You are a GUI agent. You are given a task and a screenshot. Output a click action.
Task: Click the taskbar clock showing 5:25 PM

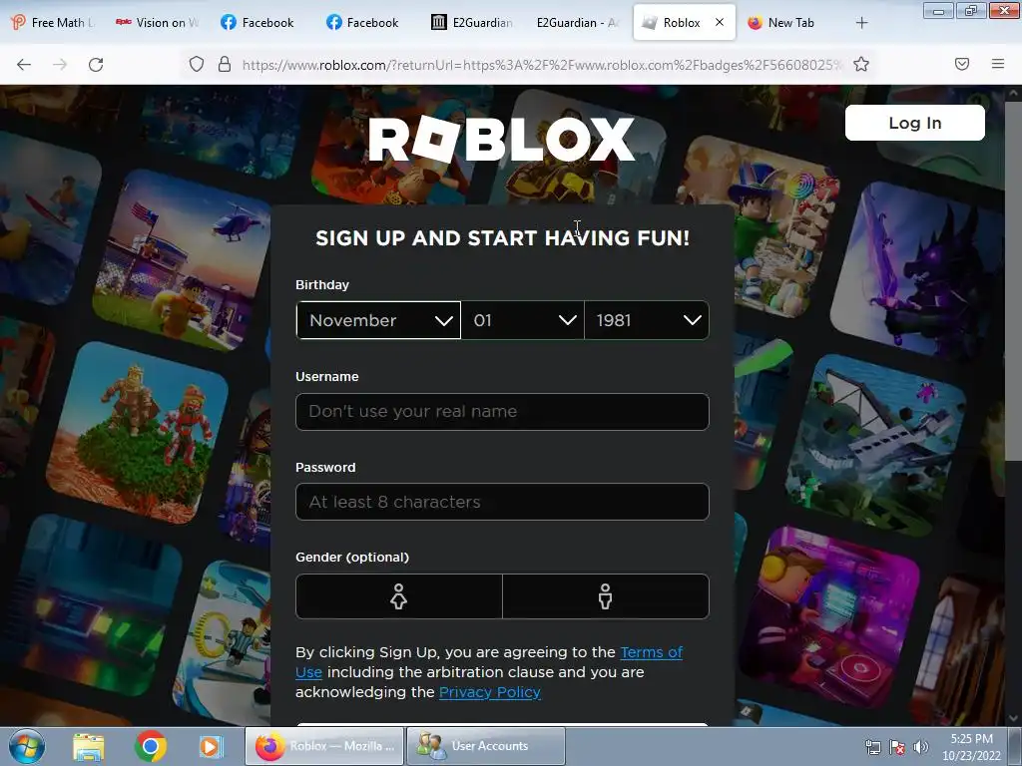(971, 747)
